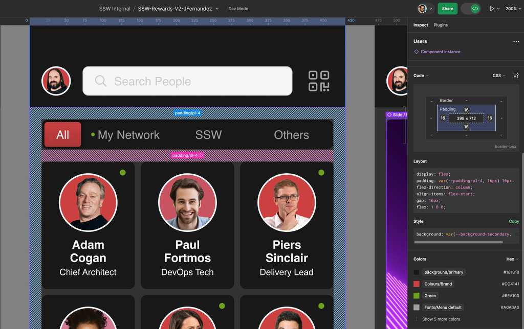524x329 pixels.
Task: Open the Users panel more options ellipsis
Action: click(x=515, y=41)
